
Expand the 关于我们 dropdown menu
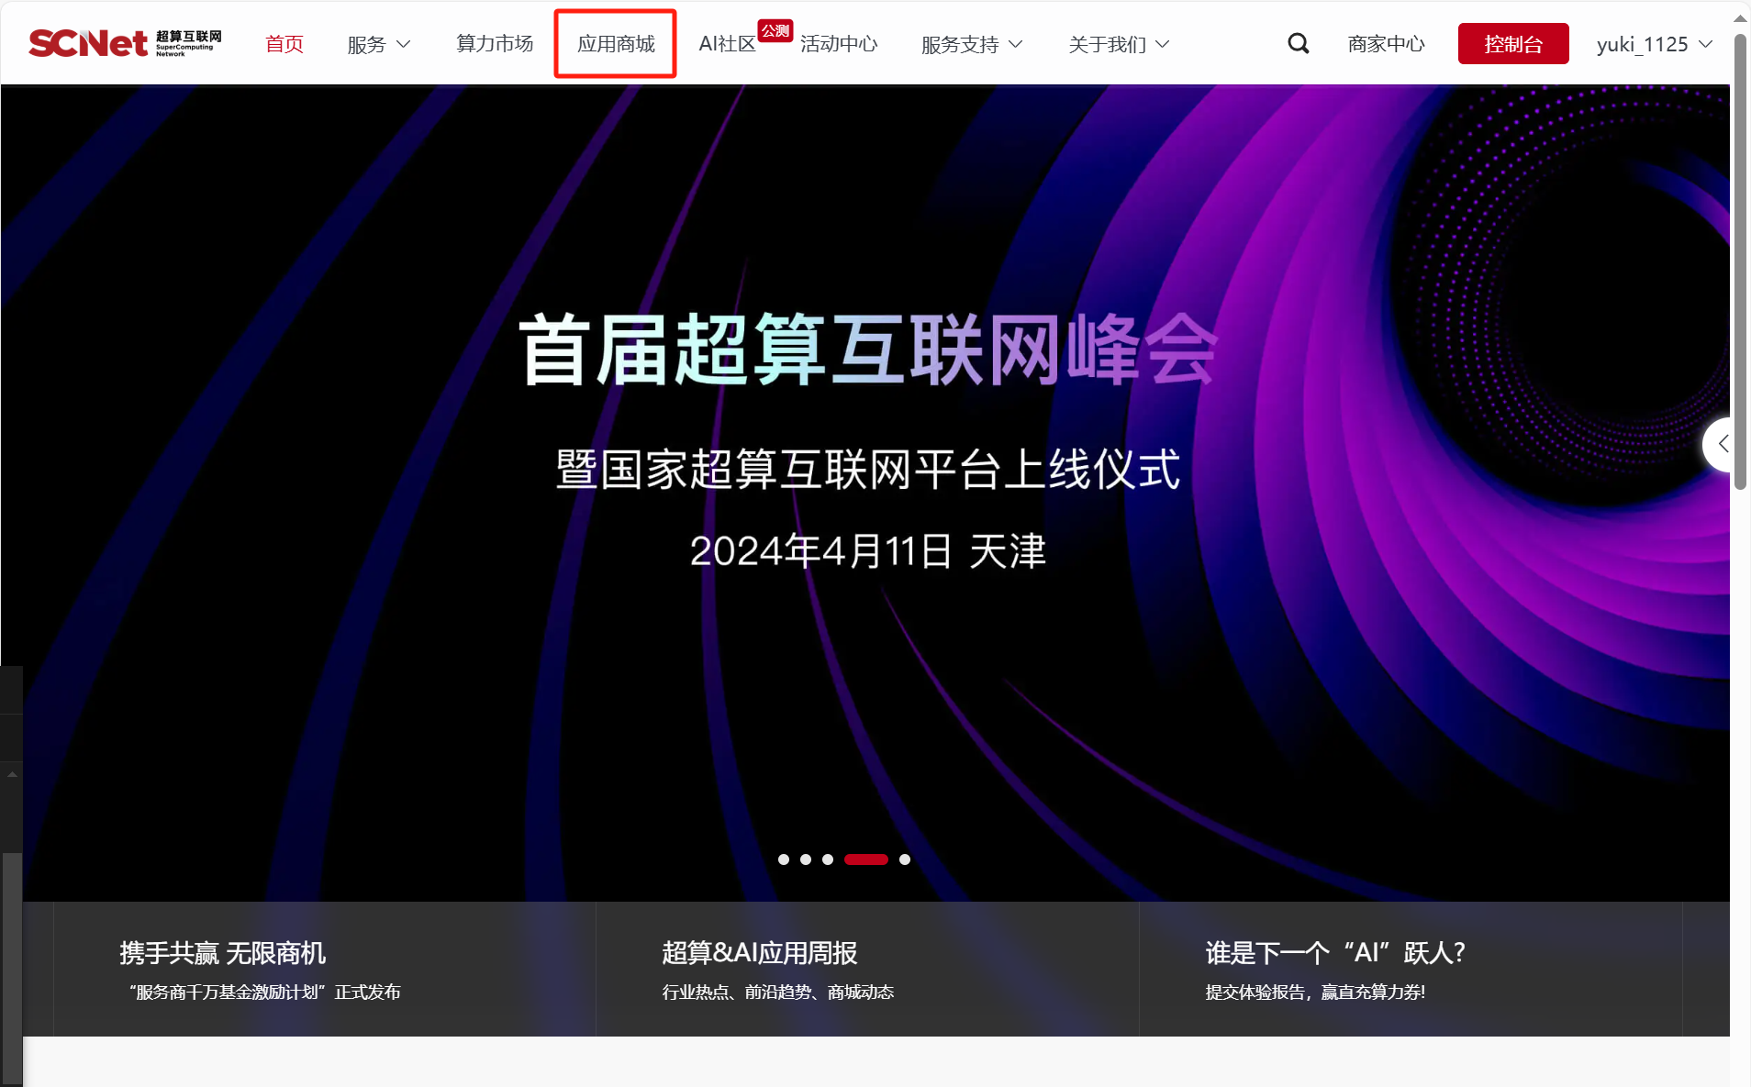[x=1118, y=44]
